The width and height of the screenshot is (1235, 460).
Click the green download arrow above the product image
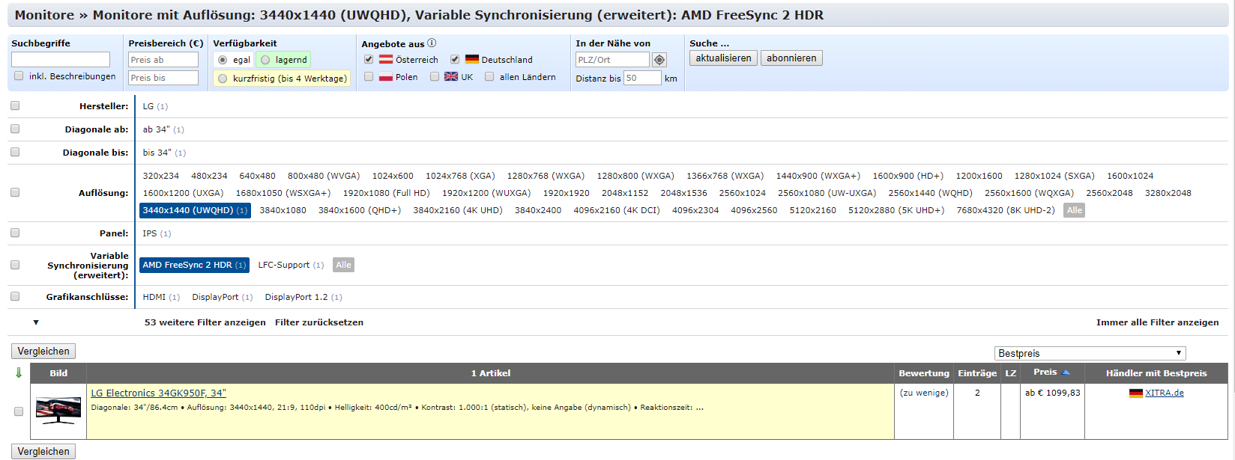click(x=19, y=372)
